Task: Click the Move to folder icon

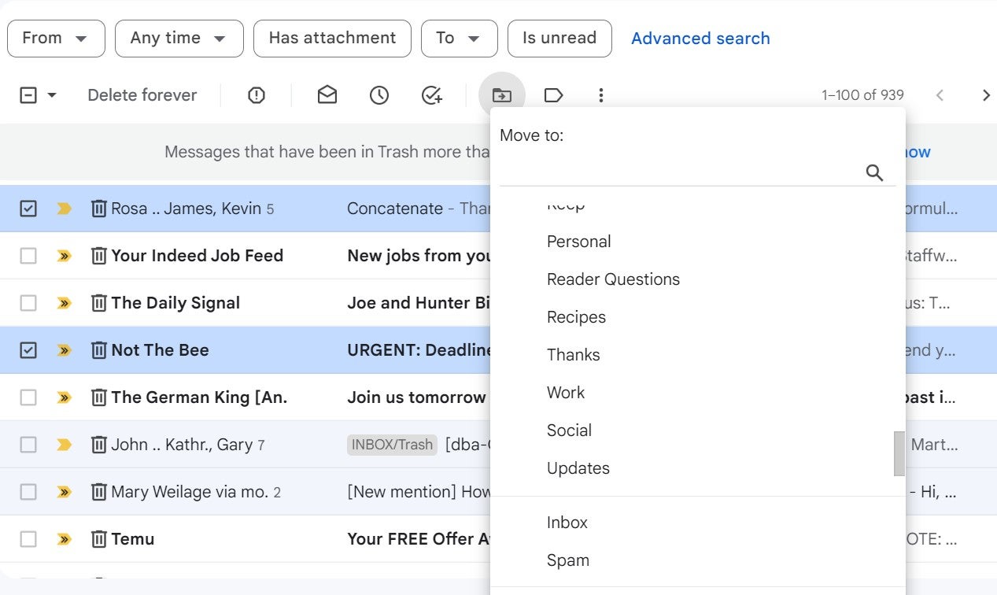Action: 502,95
